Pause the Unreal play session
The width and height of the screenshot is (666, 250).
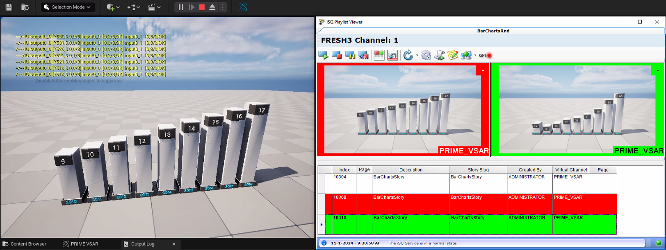[x=181, y=7]
